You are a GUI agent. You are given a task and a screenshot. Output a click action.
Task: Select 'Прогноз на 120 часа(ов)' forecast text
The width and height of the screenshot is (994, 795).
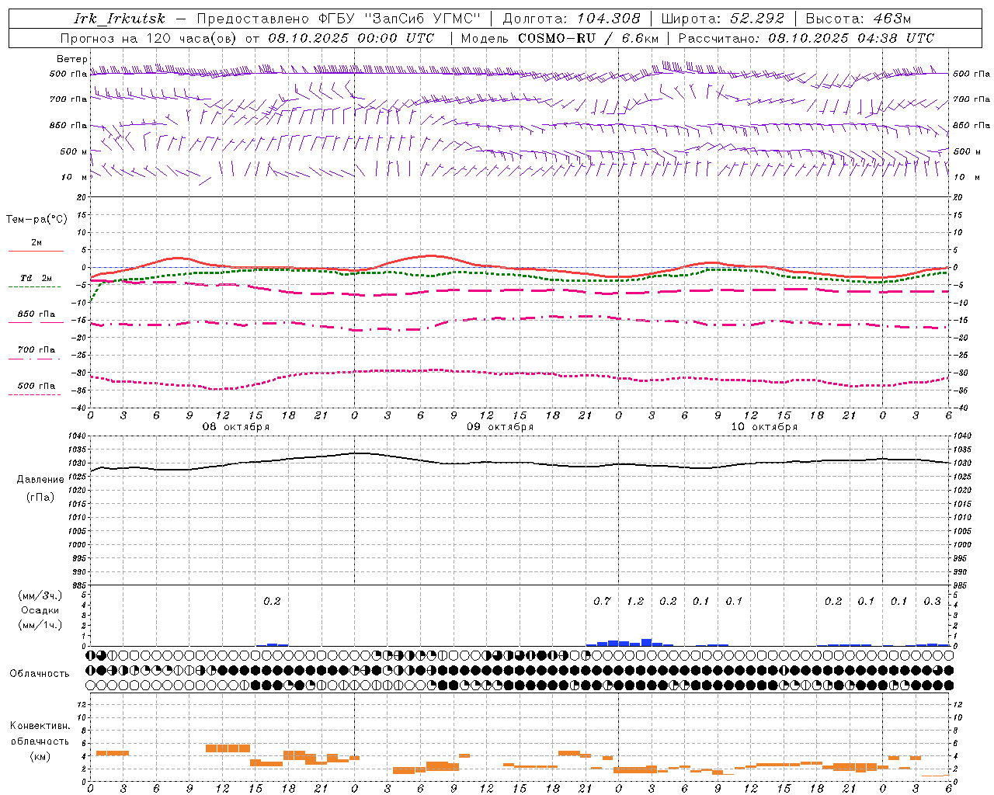[x=150, y=38]
